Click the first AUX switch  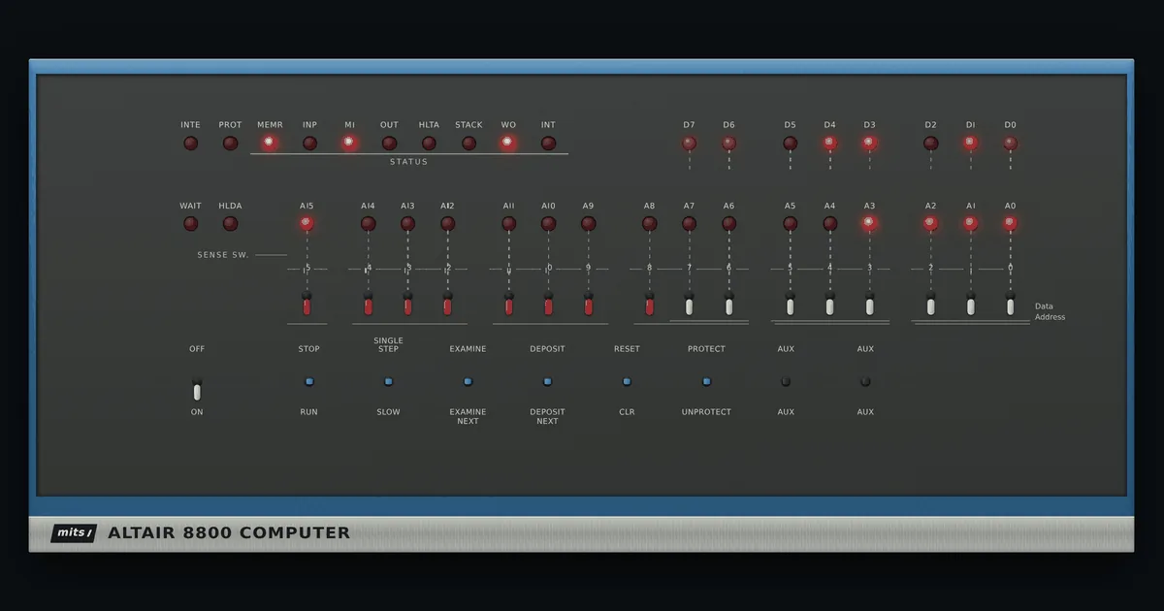[786, 381]
